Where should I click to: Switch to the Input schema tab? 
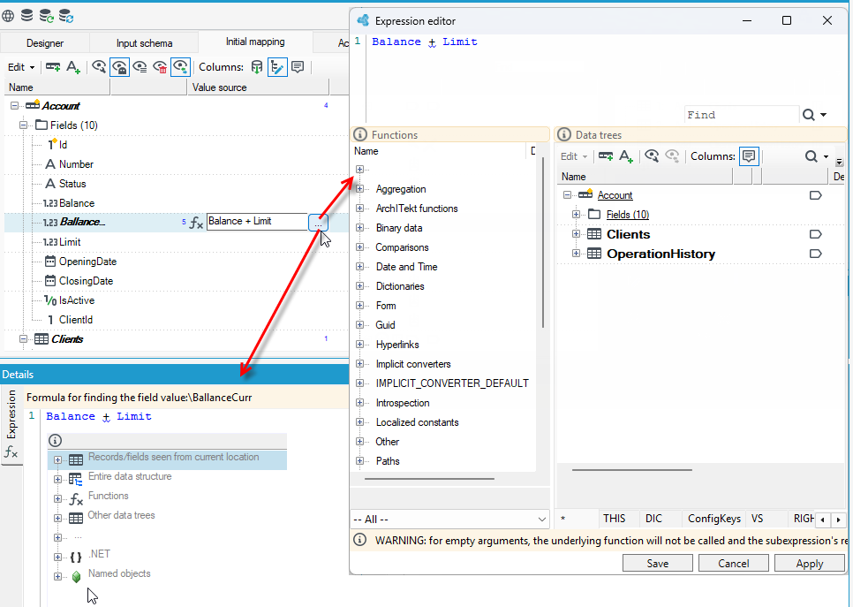[x=144, y=43]
